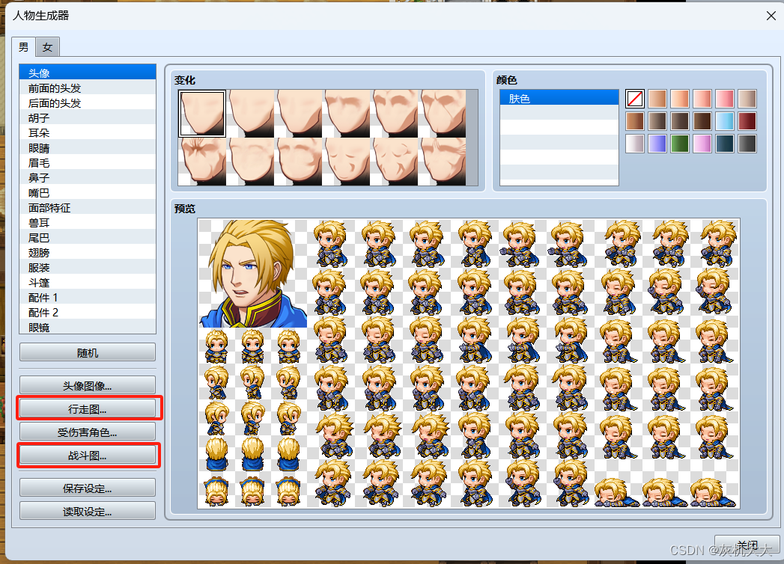Click the 关闭 button
784x564 pixels.
747,544
